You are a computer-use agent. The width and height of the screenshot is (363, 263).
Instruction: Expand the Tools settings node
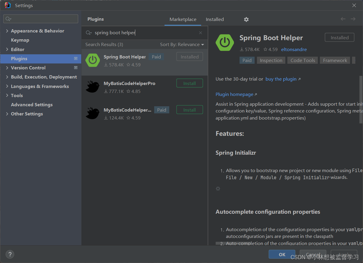click(7, 95)
